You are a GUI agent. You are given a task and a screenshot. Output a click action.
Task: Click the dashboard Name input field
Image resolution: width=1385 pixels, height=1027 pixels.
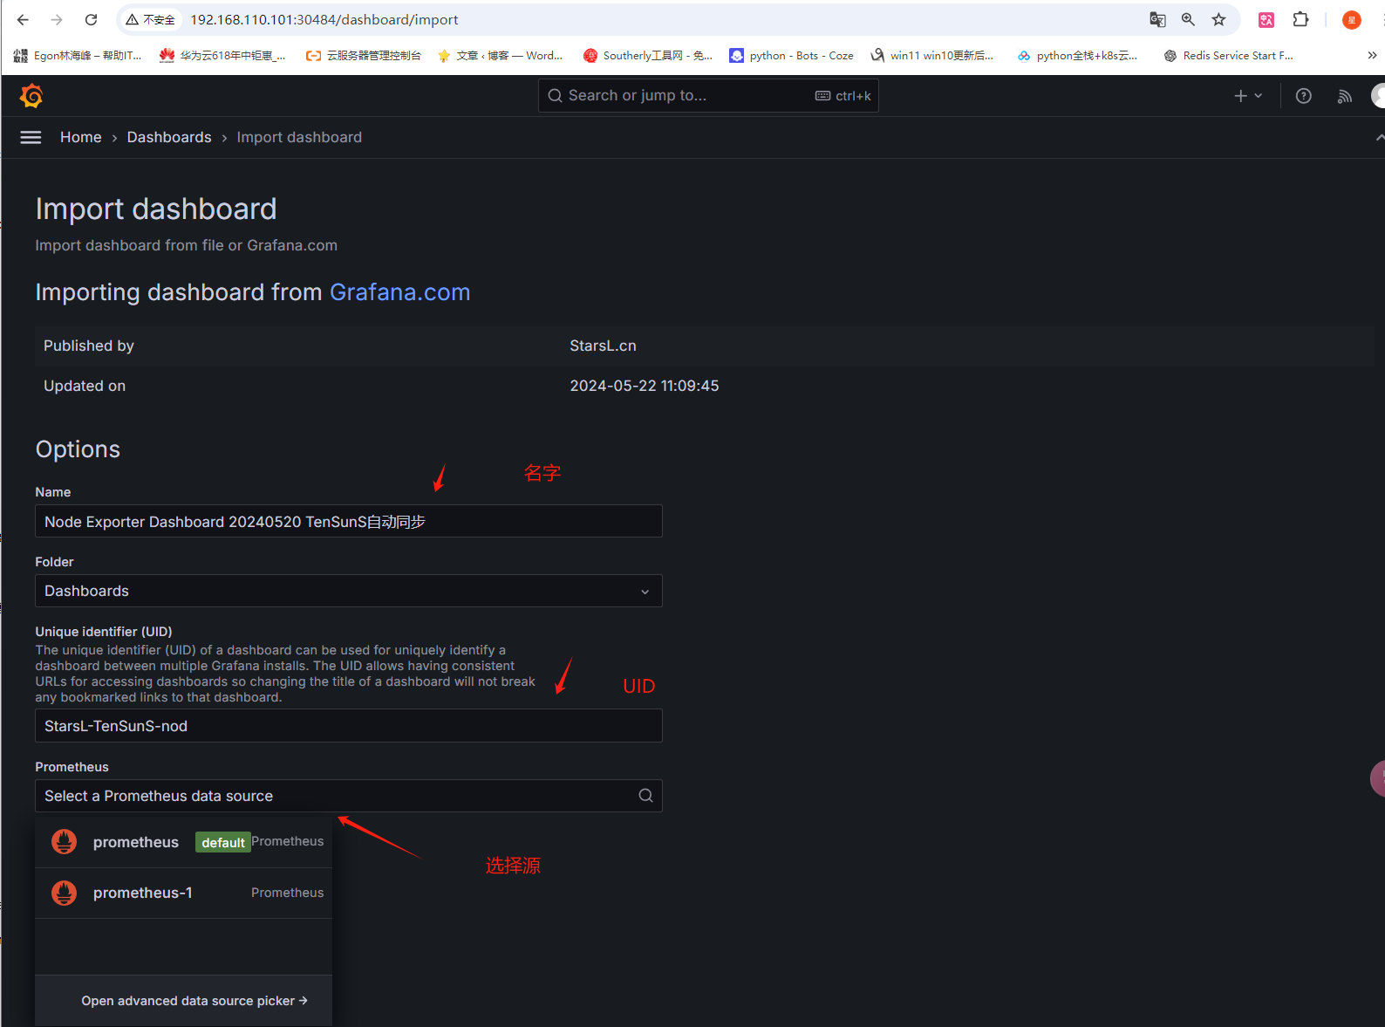349,521
